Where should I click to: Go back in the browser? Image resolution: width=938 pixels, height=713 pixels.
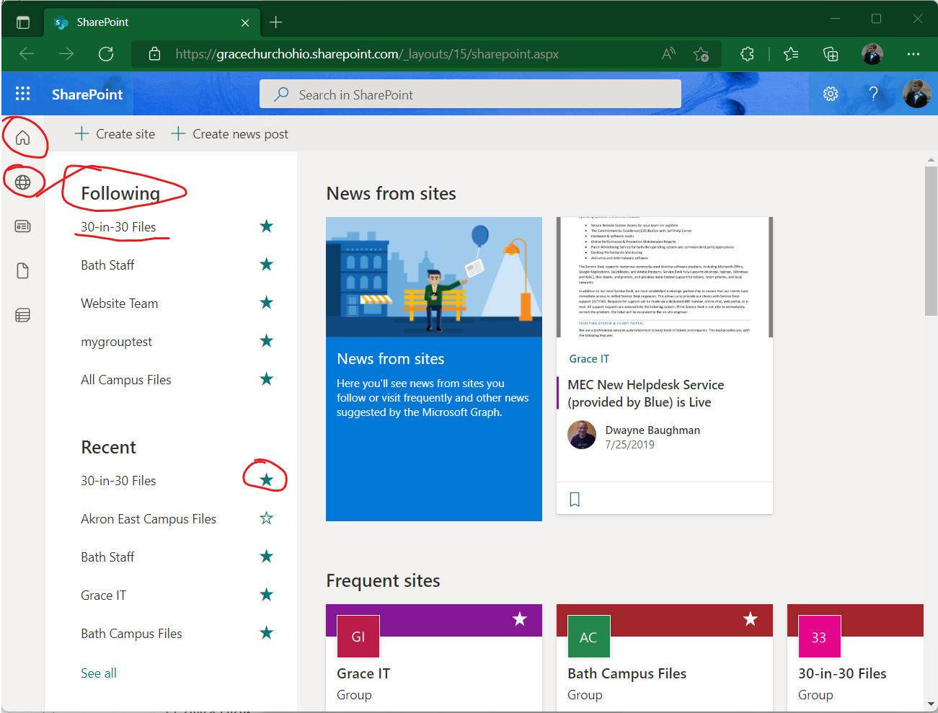(x=27, y=54)
